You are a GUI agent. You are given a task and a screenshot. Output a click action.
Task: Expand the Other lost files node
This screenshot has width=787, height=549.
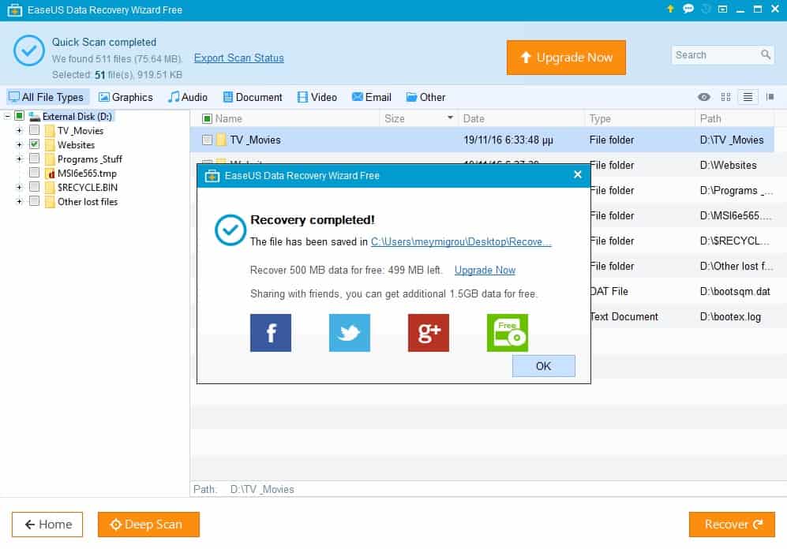tap(19, 202)
